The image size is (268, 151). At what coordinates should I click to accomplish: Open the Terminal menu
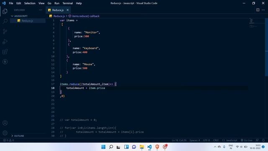pyautogui.click(x=67, y=3)
